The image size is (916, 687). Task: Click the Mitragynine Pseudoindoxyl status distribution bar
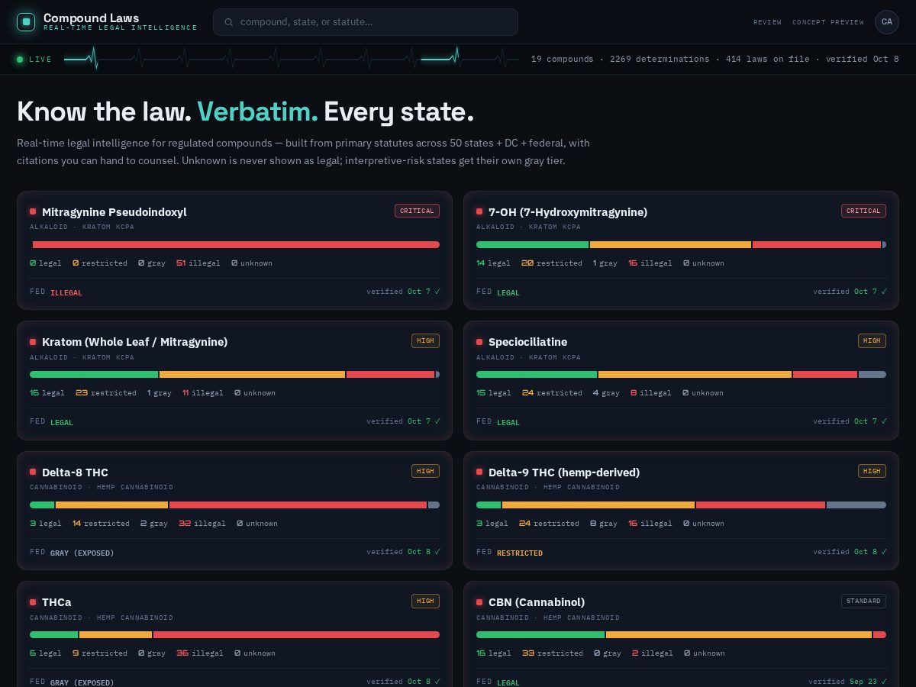tap(234, 245)
